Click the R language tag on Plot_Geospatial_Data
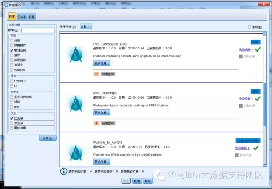Viewport: 272px width, 189px height. [x=96, y=74]
